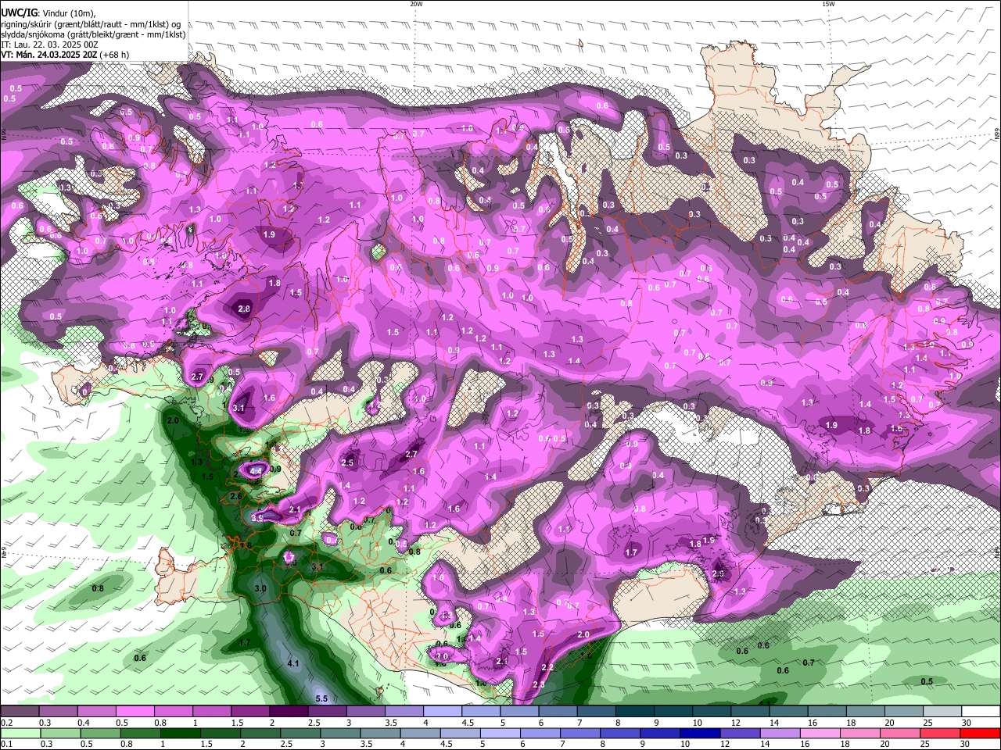Click the '20W' longitude label at top
Viewport: 1001px width, 750px height.
point(416,4)
